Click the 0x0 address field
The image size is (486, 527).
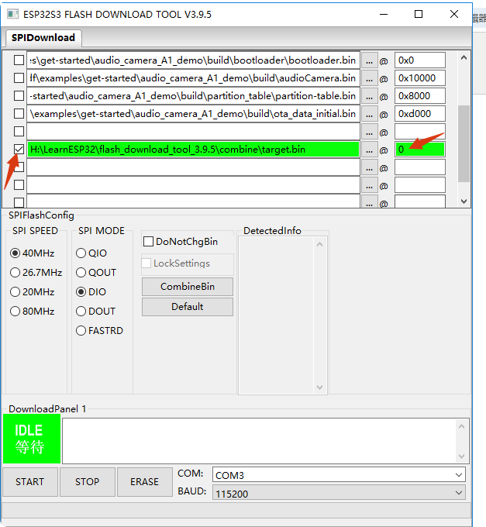(x=420, y=60)
